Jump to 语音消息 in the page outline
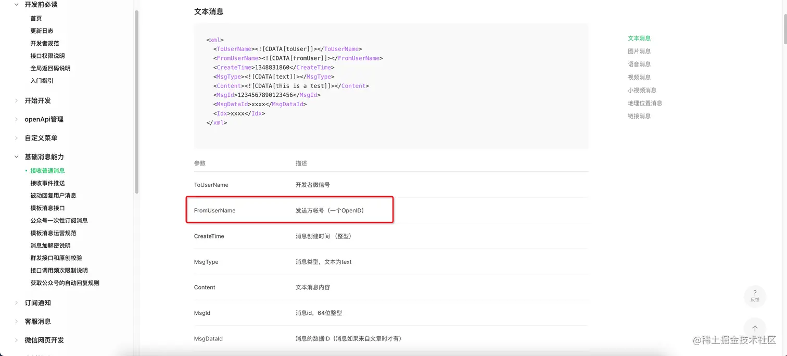This screenshot has height=356, width=787. 639,64
